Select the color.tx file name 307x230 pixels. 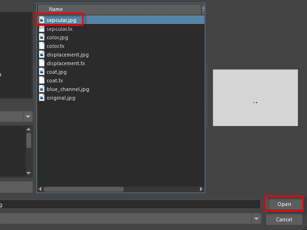point(55,46)
